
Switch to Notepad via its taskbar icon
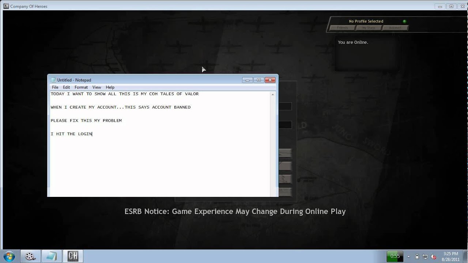pos(52,256)
